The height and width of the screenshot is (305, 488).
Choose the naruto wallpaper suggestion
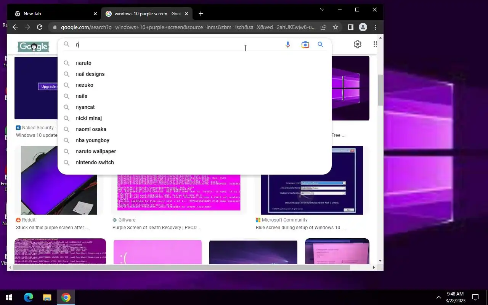click(x=194, y=151)
